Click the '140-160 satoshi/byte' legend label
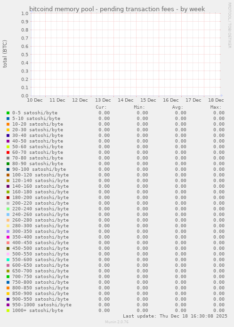Viewport: 234px width, 327px height. pyautogui.click(x=40, y=186)
